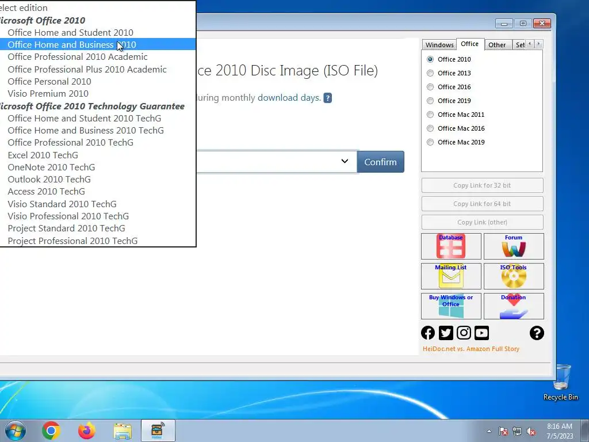Choose Visio Standard 2010 TechG

point(98,204)
